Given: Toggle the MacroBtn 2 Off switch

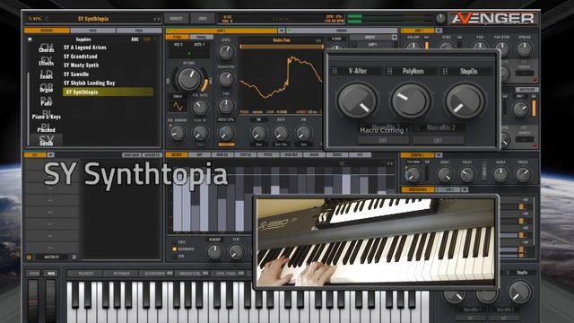Looking at the screenshot, I should tap(439, 140).
